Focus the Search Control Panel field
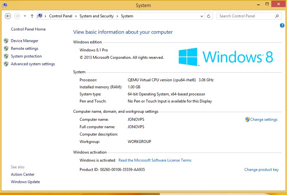Viewport: 287px width, 195px height. [x=246, y=16]
